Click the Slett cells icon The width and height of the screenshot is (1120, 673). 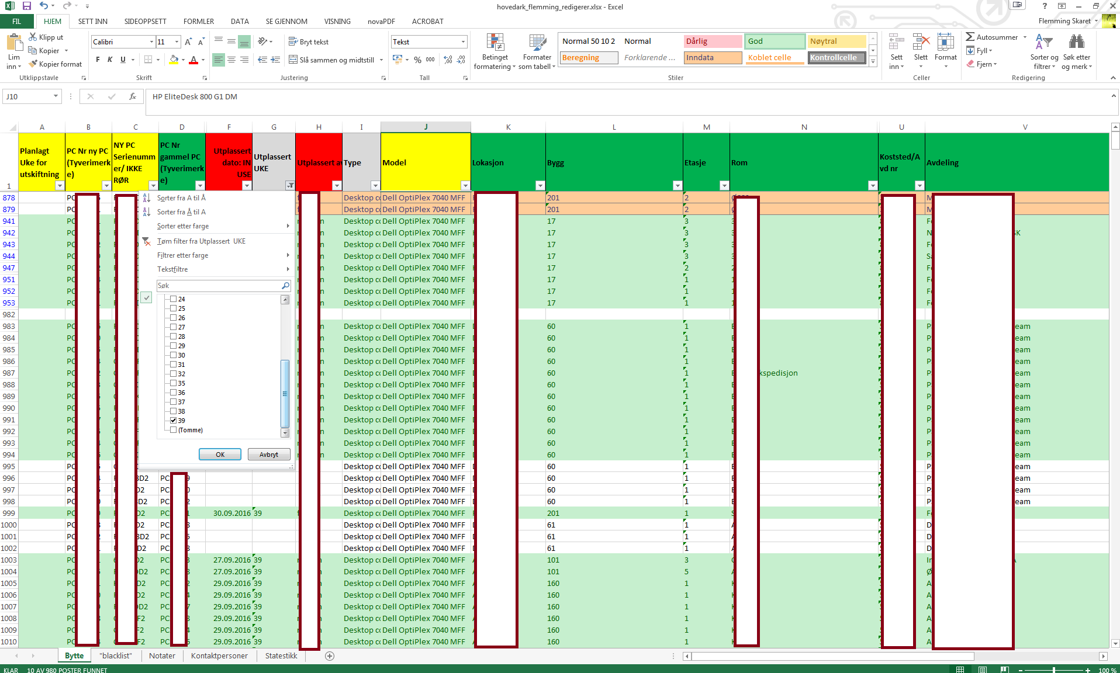[921, 52]
